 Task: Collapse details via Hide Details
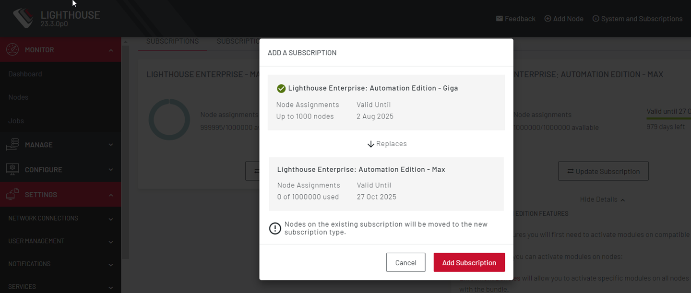pyautogui.click(x=602, y=199)
